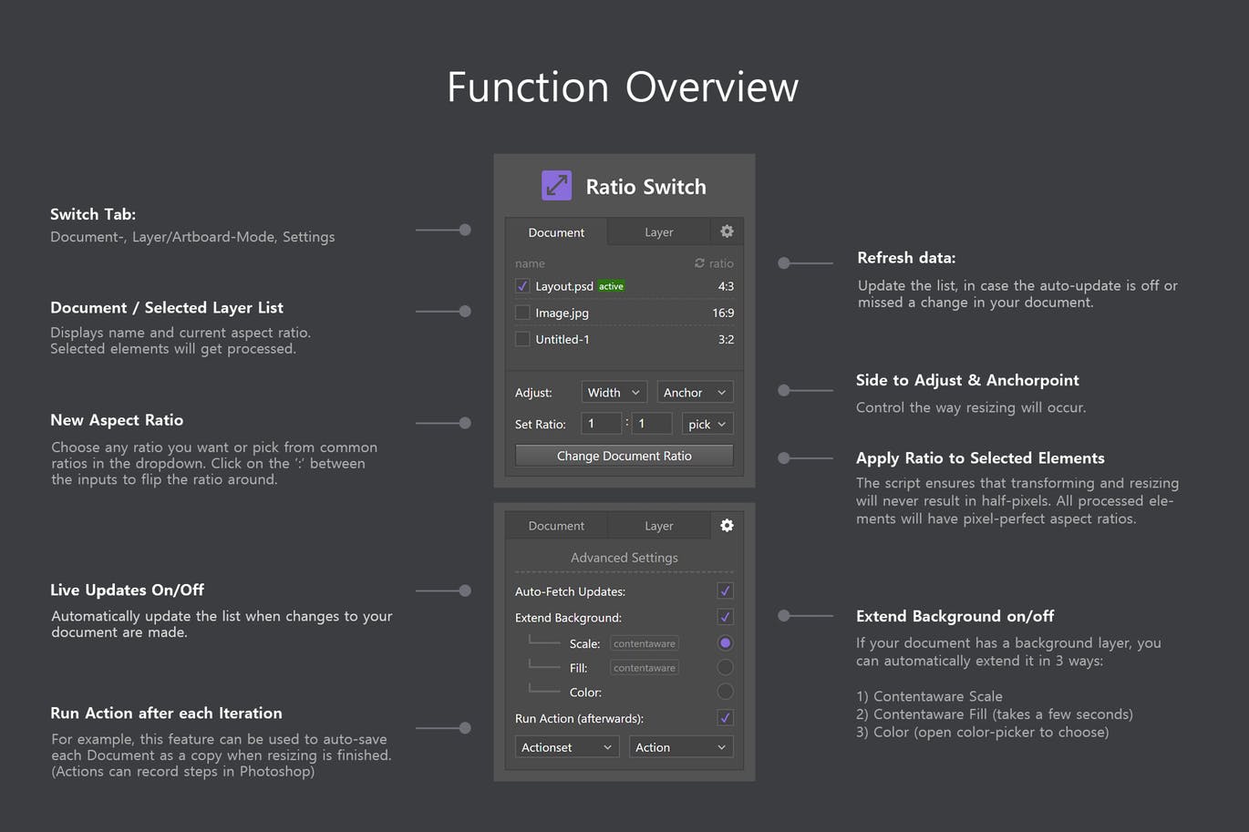Switch to the Layer tab
The height and width of the screenshot is (832, 1249).
pos(658,231)
